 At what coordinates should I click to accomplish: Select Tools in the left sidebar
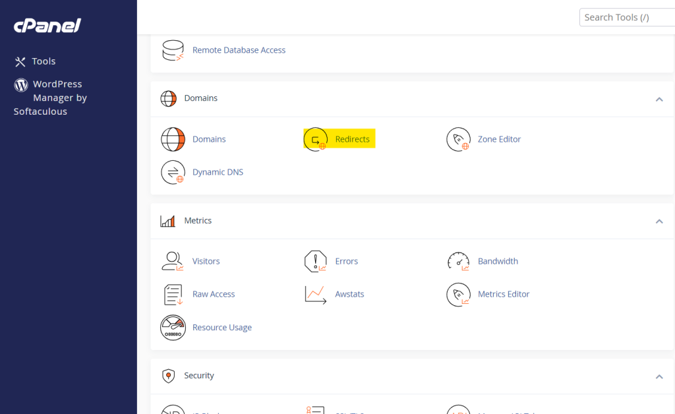44,61
